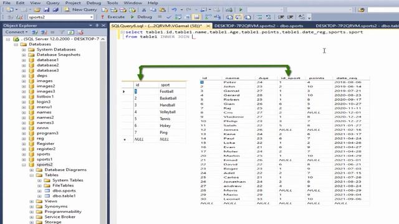Image resolution: width=399 pixels, height=224 pixels.
Task: Click the Cancel Executing Query stop icon
Action: click(160, 17)
